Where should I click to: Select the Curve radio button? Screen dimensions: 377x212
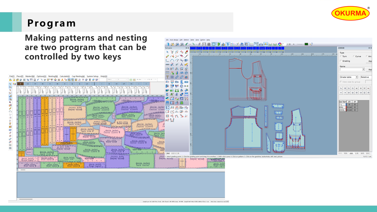(x=354, y=57)
